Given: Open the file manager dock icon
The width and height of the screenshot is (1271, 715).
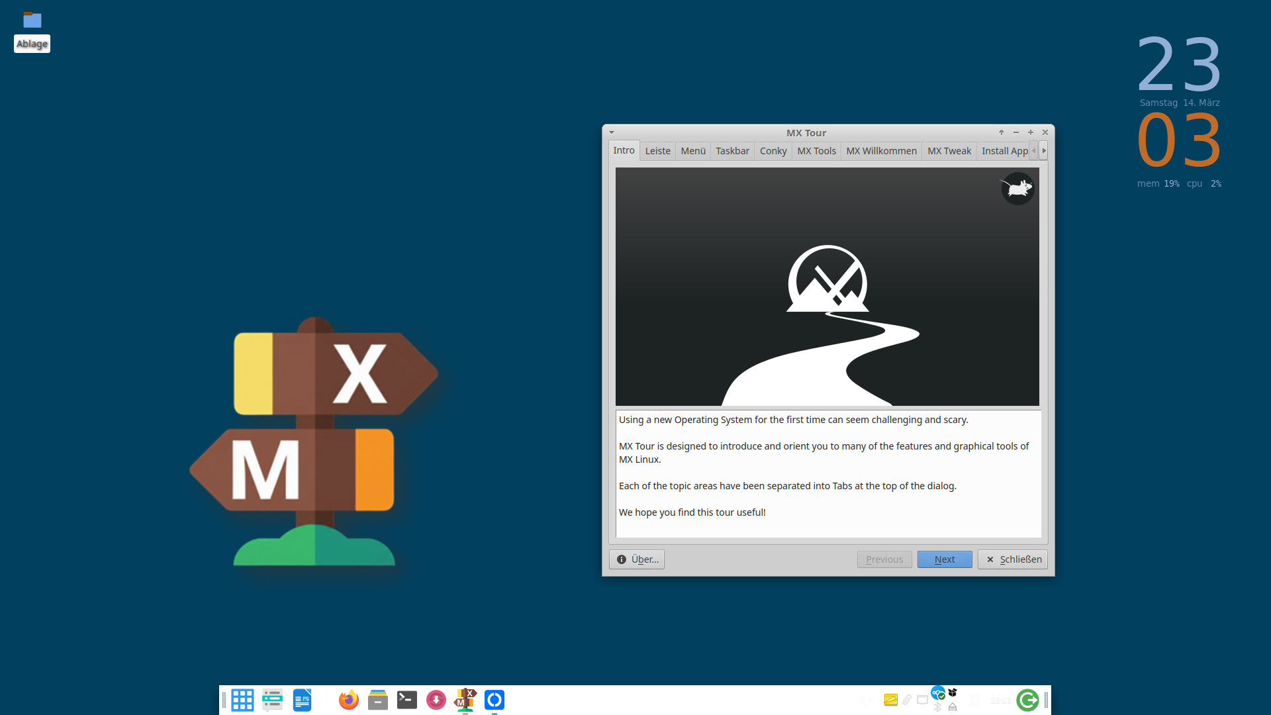Looking at the screenshot, I should pyautogui.click(x=377, y=700).
